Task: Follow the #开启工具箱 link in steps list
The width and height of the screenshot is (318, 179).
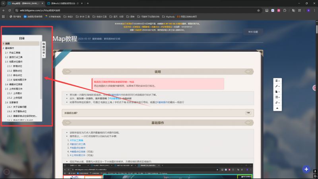Action: tap(76, 140)
